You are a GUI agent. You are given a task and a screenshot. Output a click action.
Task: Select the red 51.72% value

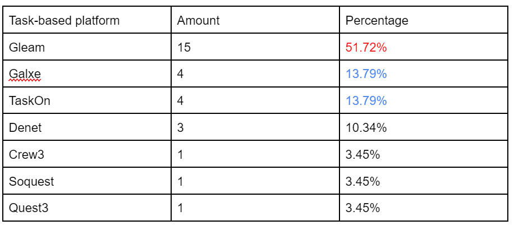(x=366, y=47)
